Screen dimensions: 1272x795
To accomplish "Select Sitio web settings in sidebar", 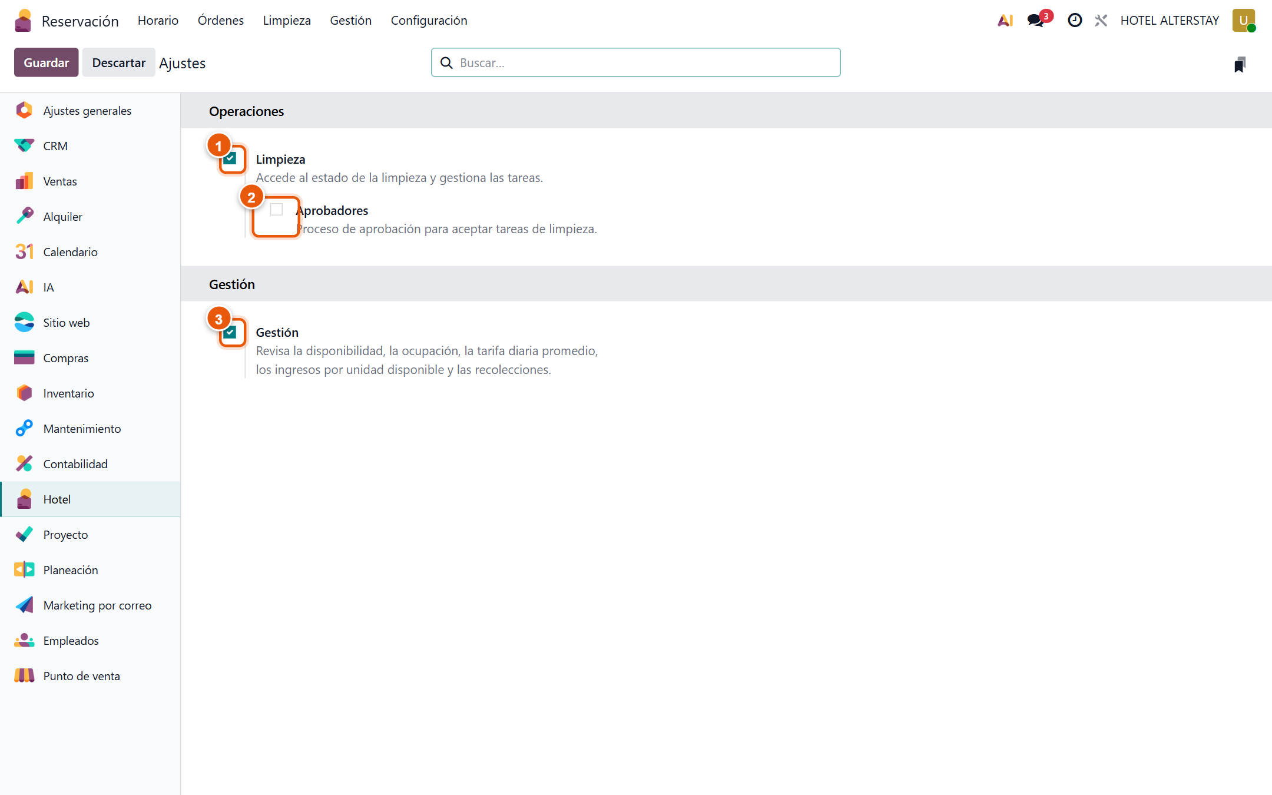I will tap(90, 323).
